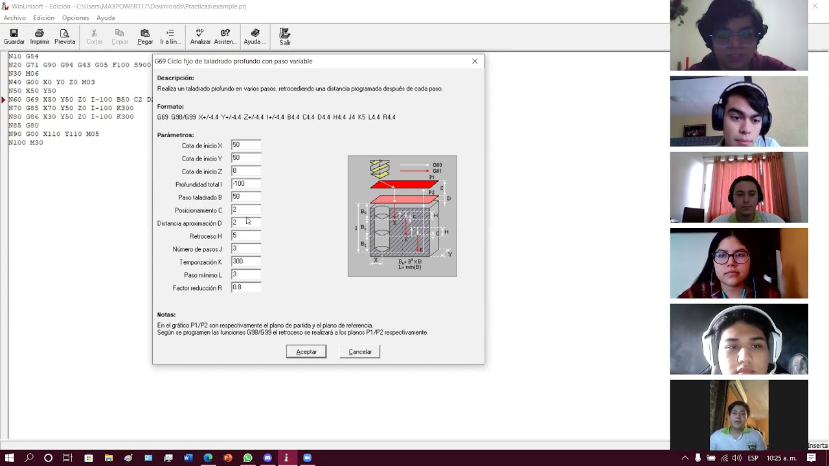Image resolution: width=829 pixels, height=466 pixels.
Task: Edit the Factor reducción R field
Action: point(246,287)
